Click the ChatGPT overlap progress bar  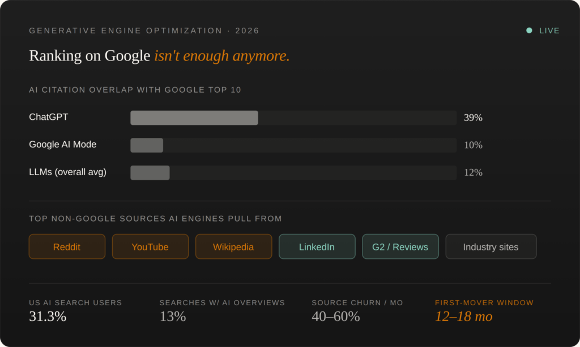293,118
